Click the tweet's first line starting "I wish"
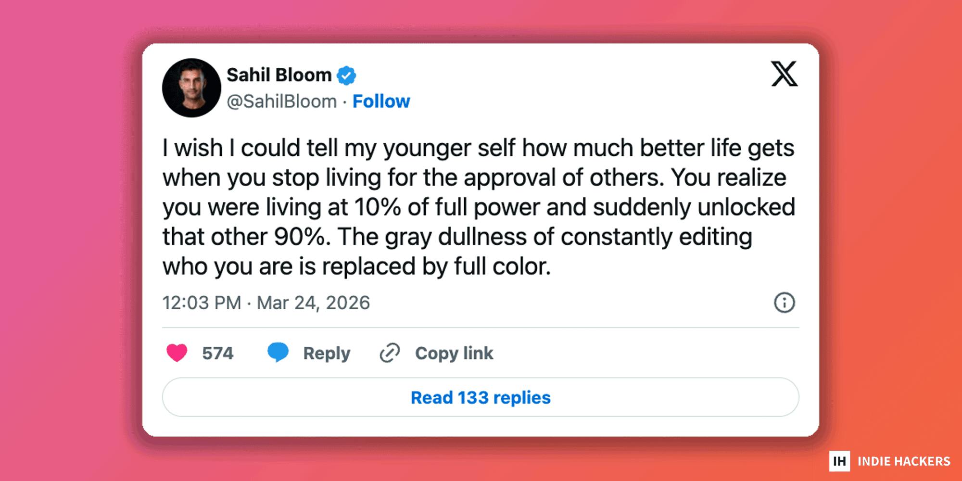This screenshot has width=962, height=481. pyautogui.click(x=478, y=148)
